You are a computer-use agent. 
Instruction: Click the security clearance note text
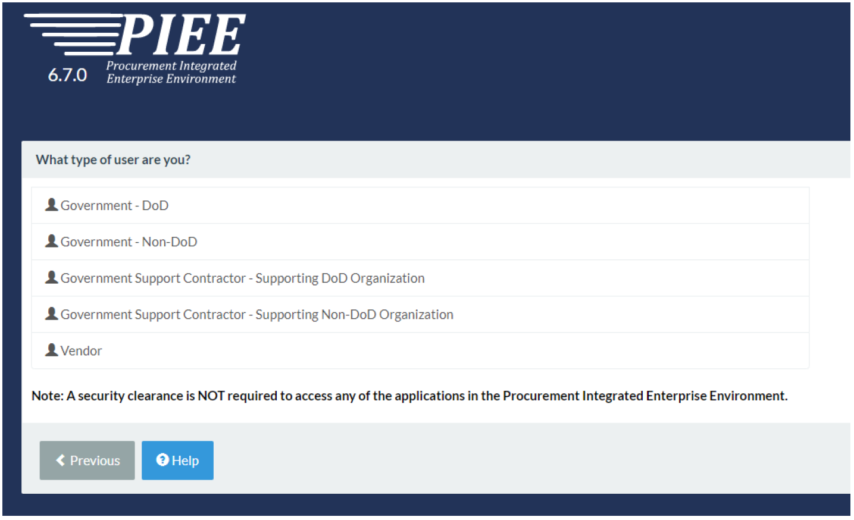tap(409, 396)
